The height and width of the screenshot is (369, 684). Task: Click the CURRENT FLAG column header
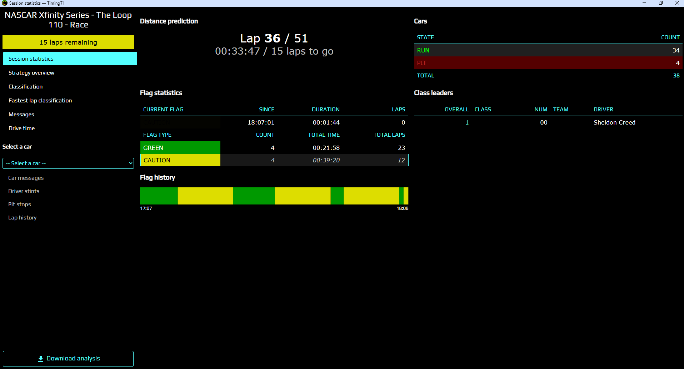163,109
